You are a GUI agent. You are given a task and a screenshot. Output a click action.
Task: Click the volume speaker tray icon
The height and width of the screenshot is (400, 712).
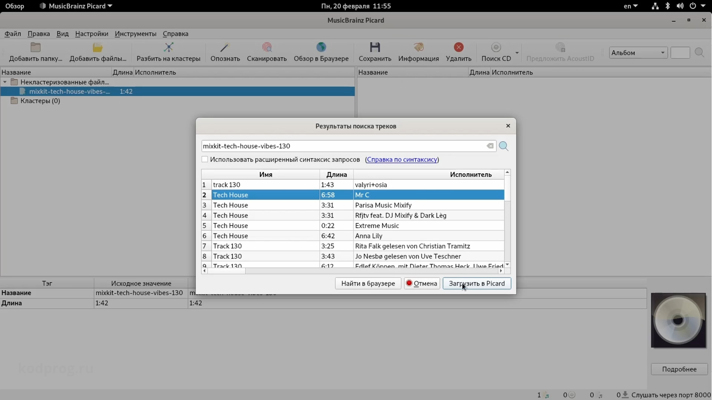pos(680,6)
